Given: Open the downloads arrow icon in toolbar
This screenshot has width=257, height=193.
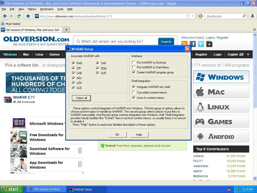Looking at the screenshot, I should tap(252, 16).
